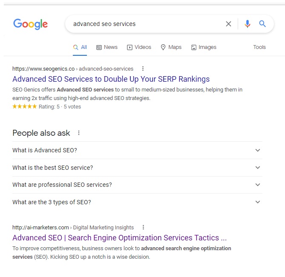Open three-dot menu beside ai-marketers result URL
Viewport: 285px width, 277px height.
(143, 227)
